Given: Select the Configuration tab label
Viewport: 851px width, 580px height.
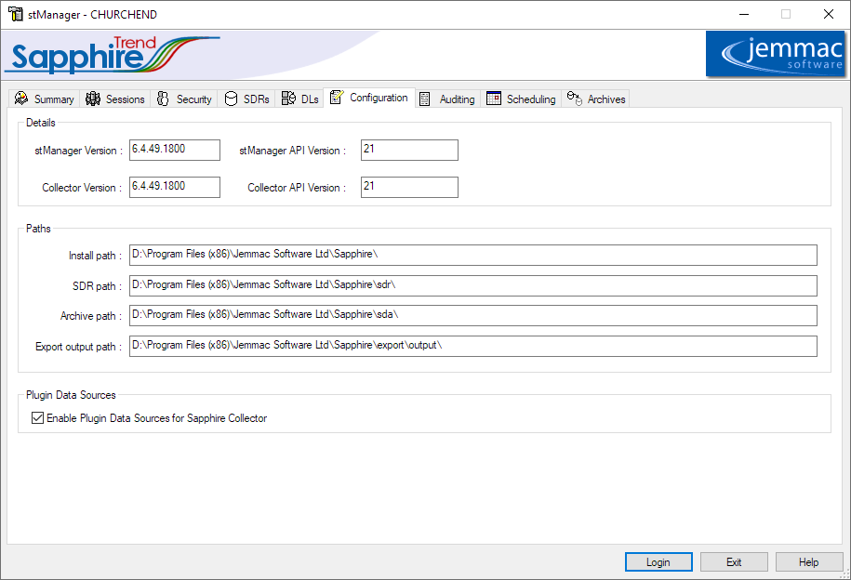Looking at the screenshot, I should pos(379,98).
